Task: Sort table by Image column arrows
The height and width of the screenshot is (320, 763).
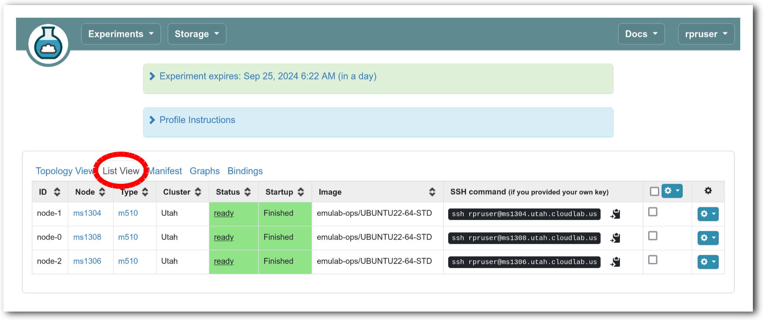Action: pos(432,192)
